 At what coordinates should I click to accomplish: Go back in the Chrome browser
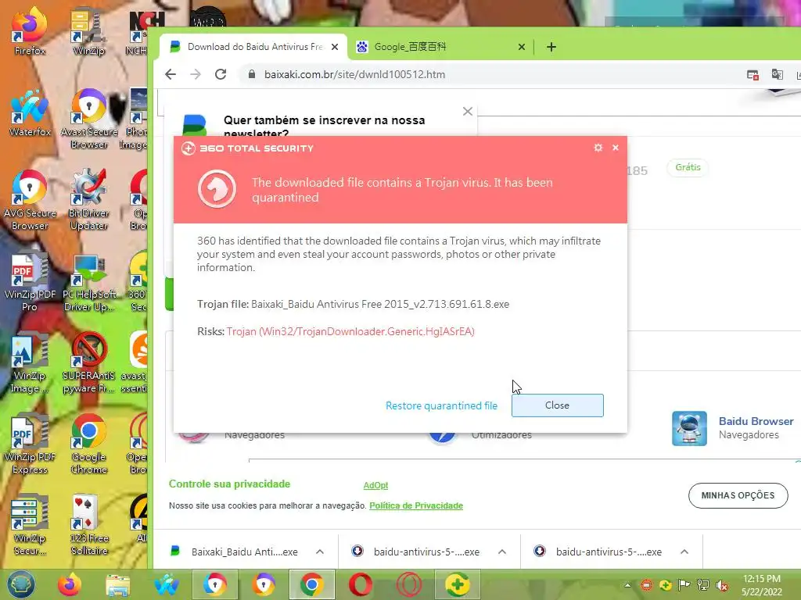tap(171, 74)
